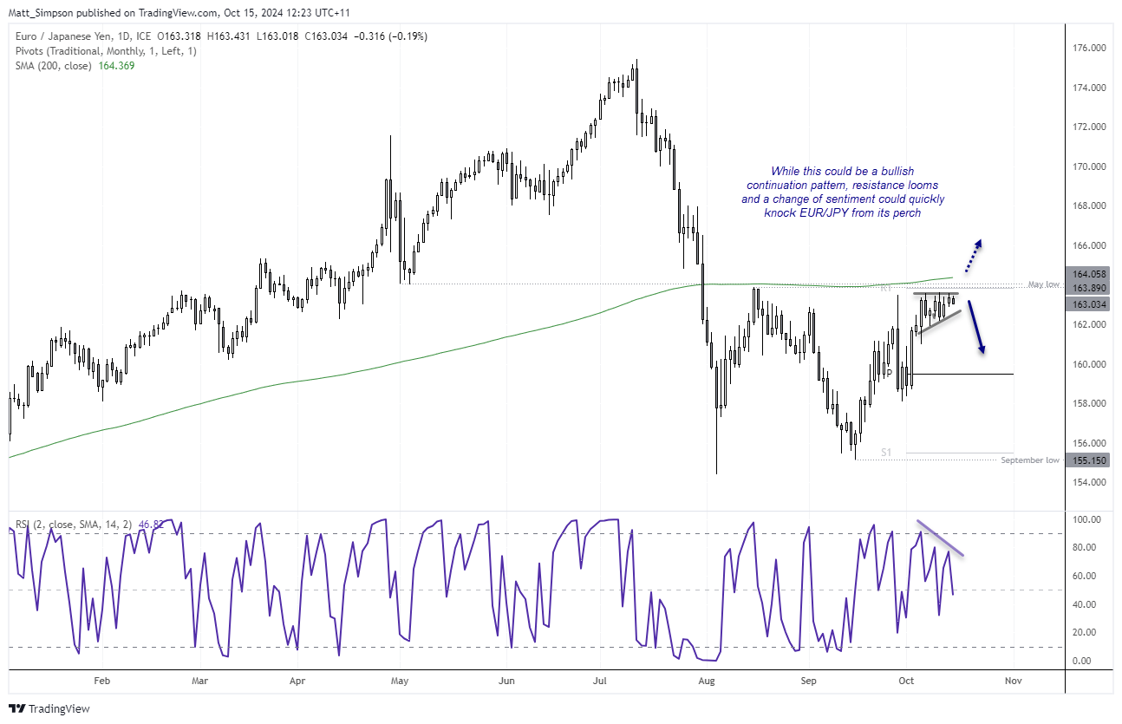Click the May label on time axis
Viewport: 1122px width, 724px height.
400,682
